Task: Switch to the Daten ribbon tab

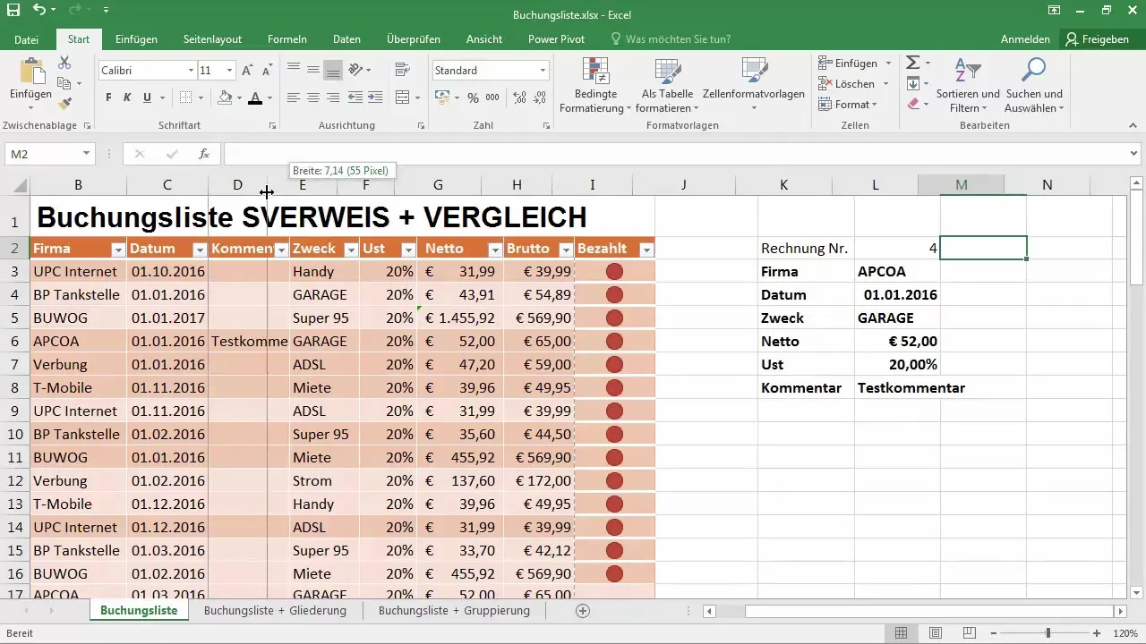Action: 346,39
